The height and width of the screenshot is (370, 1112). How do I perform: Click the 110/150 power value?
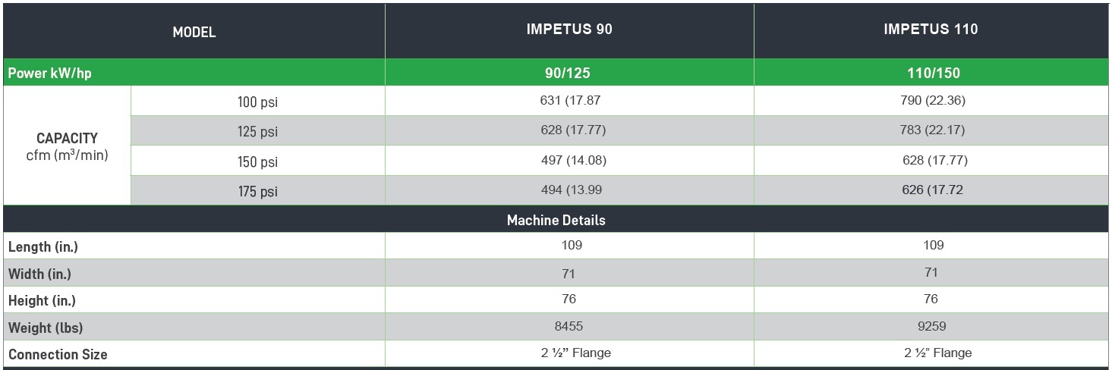point(931,74)
